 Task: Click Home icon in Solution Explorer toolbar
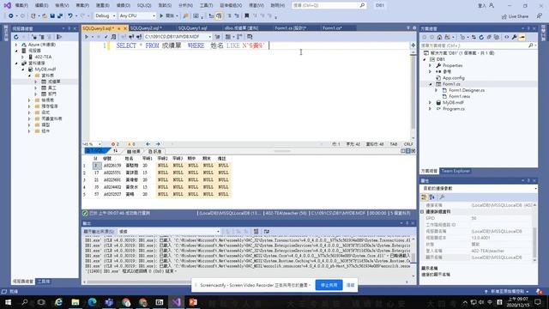pos(439,37)
